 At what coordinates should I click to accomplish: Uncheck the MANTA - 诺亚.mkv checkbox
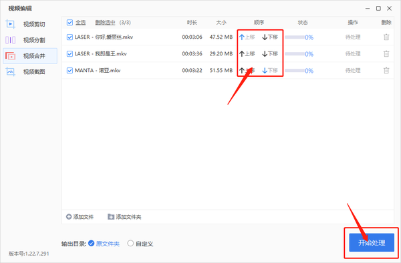[70, 71]
